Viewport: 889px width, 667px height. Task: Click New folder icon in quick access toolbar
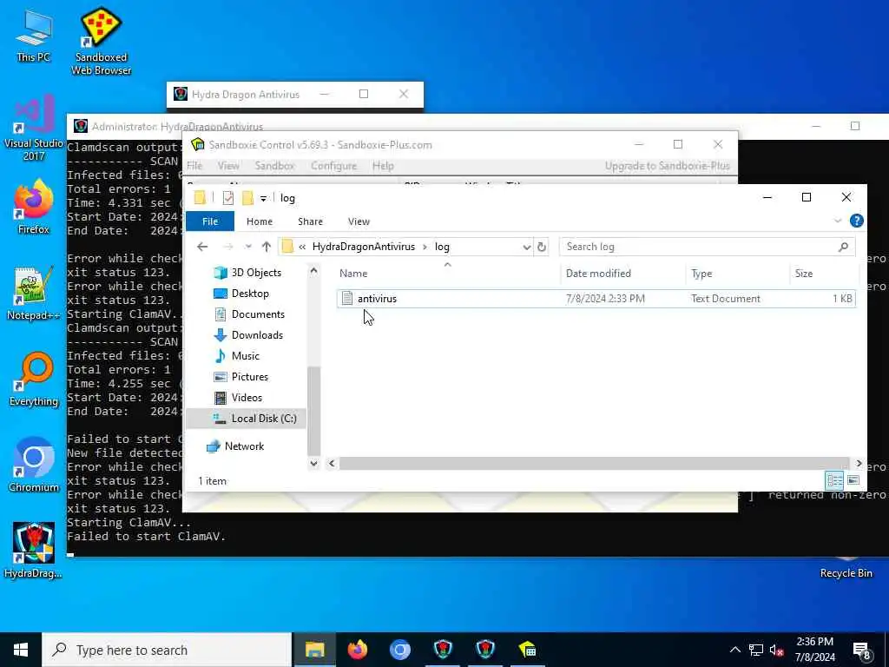(x=247, y=198)
